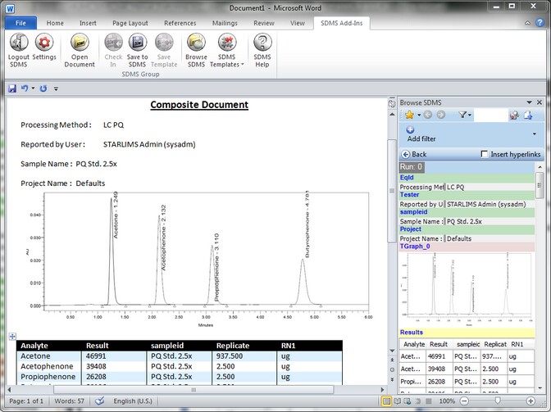This screenshot has height=412, width=551.
Task: Click the Zoom In plus button
Action: [x=531, y=401]
